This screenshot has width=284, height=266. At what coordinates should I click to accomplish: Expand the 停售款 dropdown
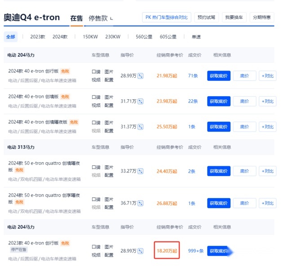click(x=101, y=18)
